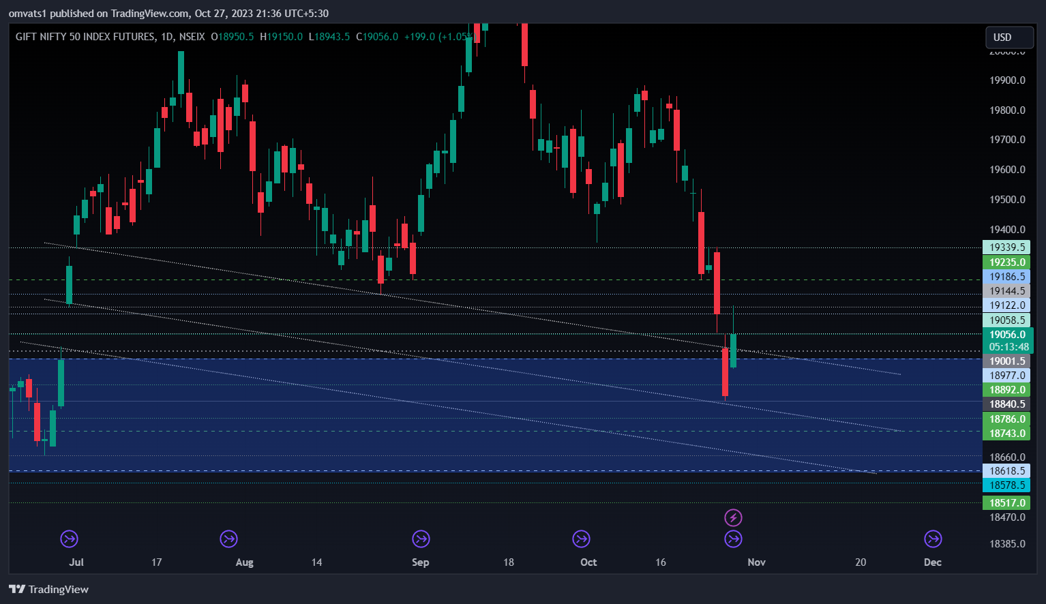Image resolution: width=1046 pixels, height=604 pixels.
Task: Click the 20 date label on time axis
Action: tap(861, 562)
